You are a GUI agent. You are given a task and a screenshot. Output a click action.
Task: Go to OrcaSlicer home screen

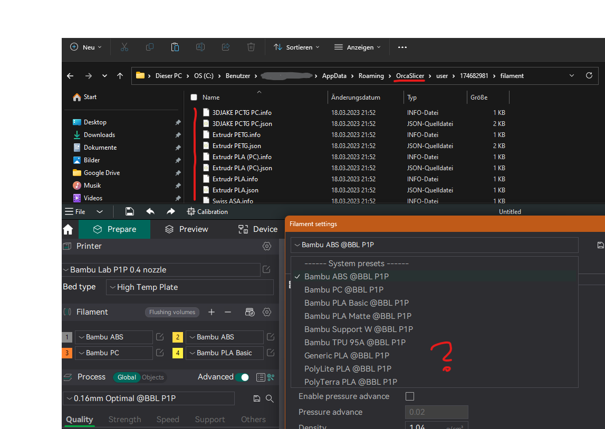[67, 229]
